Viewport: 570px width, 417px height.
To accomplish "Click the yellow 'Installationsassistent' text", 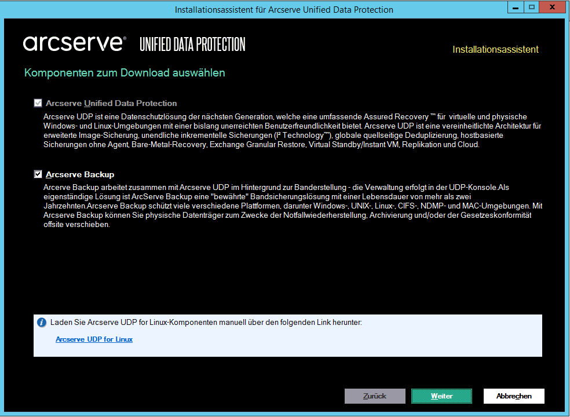I will pyautogui.click(x=495, y=49).
